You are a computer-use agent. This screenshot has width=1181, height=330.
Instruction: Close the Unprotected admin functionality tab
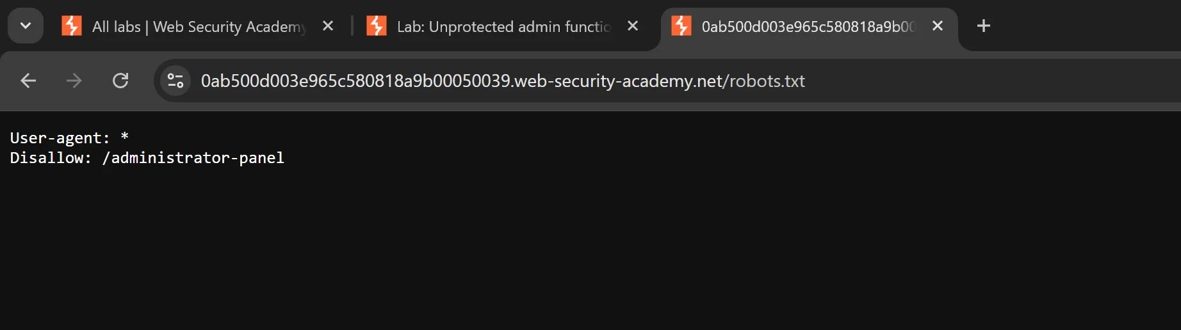coord(633,26)
